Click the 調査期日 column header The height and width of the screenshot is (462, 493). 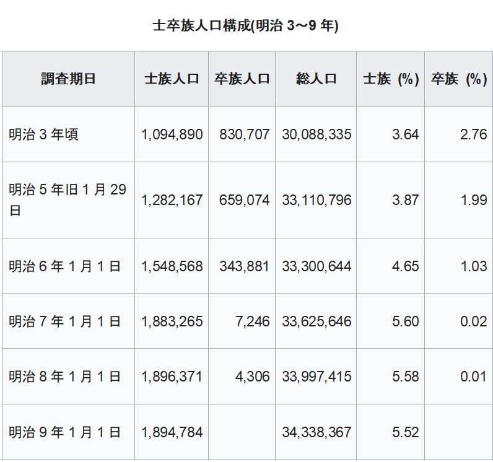coord(68,79)
